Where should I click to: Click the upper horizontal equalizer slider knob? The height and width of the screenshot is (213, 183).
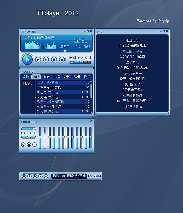click(x=34, y=129)
